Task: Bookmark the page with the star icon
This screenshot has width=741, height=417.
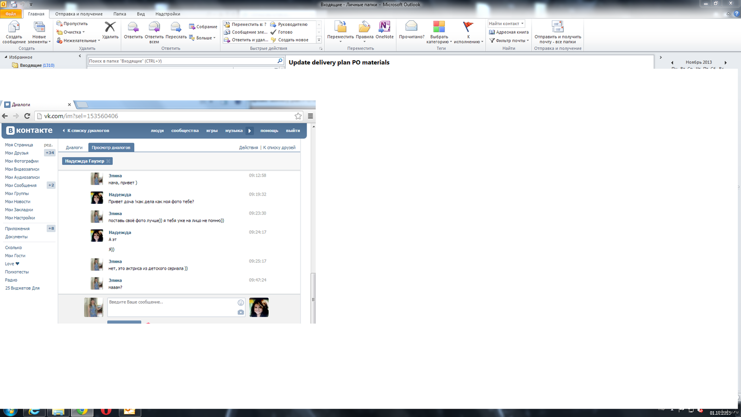Action: 298,116
